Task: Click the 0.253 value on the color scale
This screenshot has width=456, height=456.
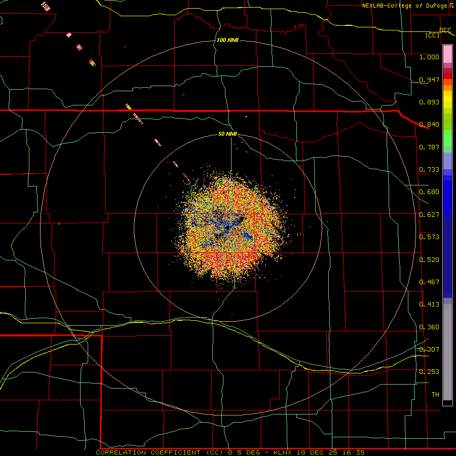Action: (x=429, y=372)
